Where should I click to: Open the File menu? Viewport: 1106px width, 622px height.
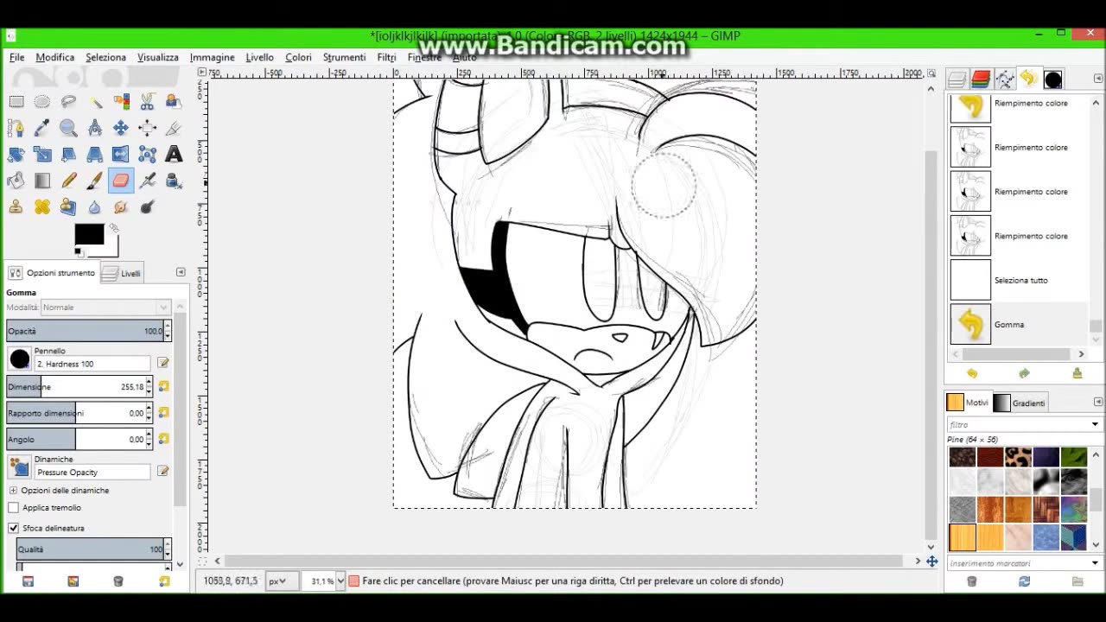point(17,57)
